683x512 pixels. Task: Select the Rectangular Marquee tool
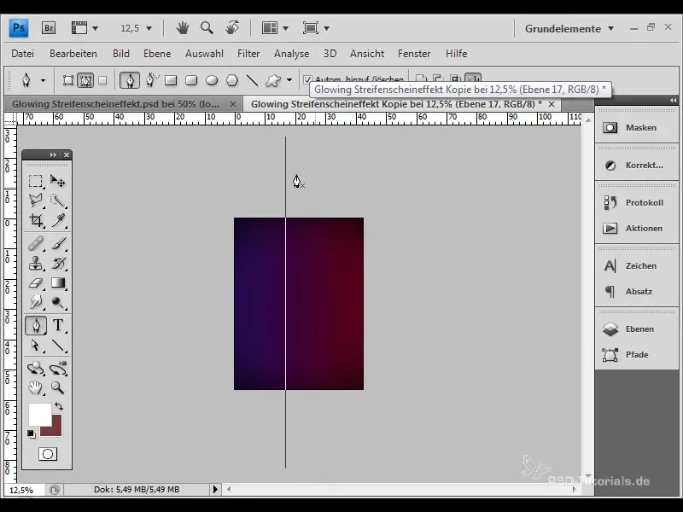(36, 181)
